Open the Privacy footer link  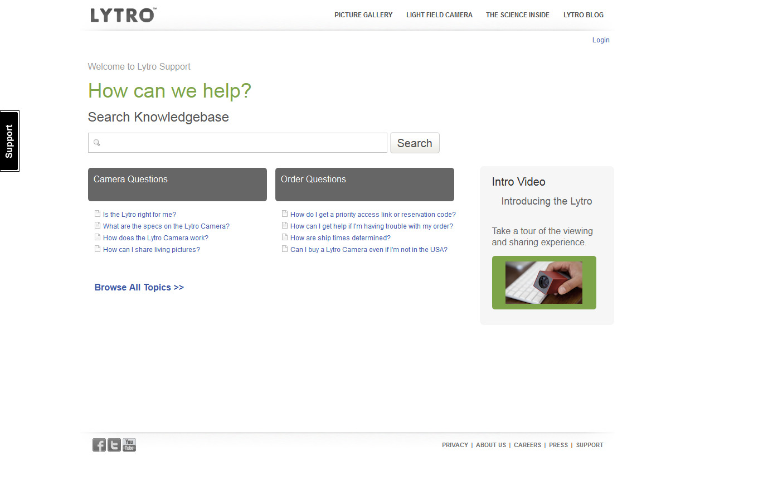point(455,445)
